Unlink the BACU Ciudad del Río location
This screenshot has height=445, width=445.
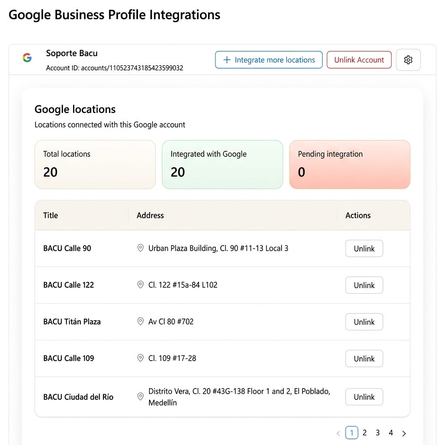[x=364, y=397]
